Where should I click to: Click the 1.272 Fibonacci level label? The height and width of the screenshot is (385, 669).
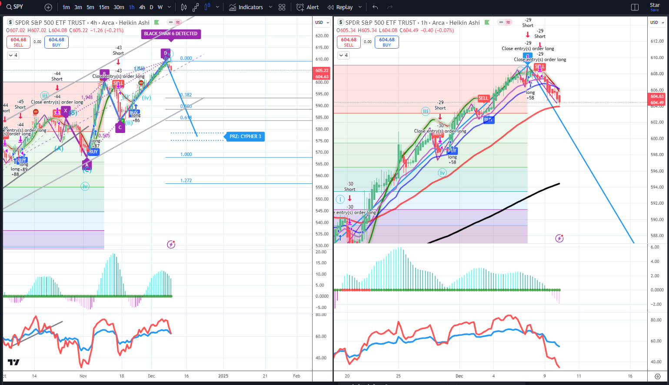click(x=186, y=180)
